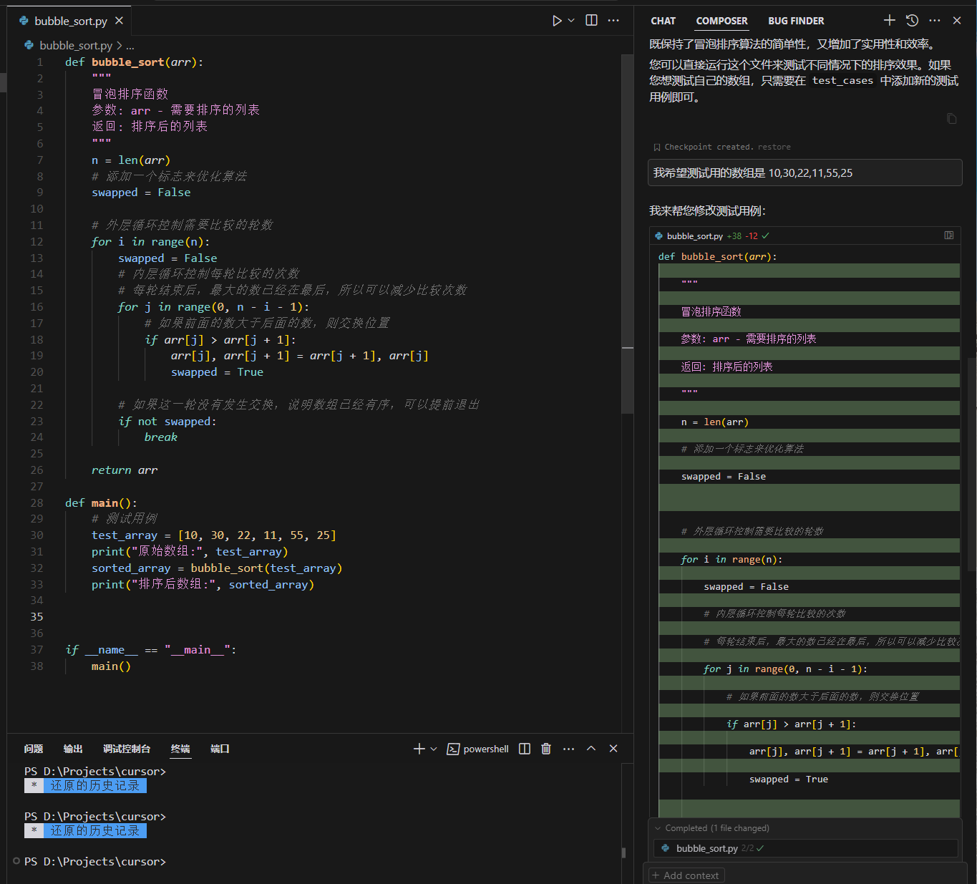Viewport: 977px width, 884px height.
Task: Close the bubble_sort.py editor tab
Action: 119,21
